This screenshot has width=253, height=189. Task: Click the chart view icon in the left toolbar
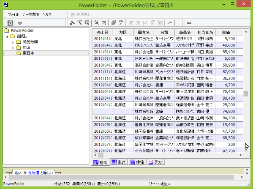10,23
